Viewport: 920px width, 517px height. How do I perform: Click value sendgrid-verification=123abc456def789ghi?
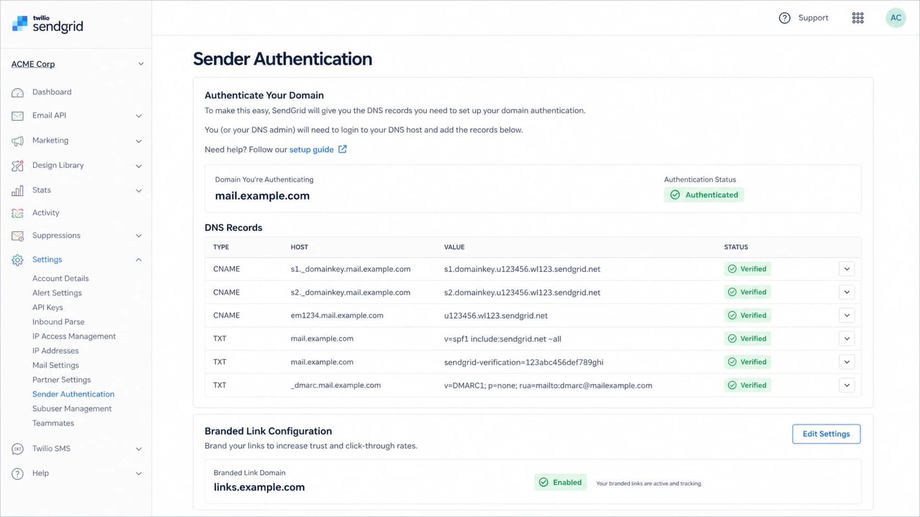524,362
